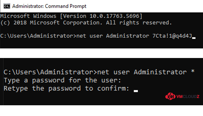Viewport: 203px width, 116px height.
Task: Click the VMCloudz red heart logo
Action: click(171, 96)
